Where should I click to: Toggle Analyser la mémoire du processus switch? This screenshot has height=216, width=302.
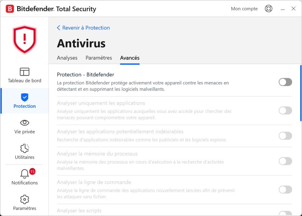285,161
